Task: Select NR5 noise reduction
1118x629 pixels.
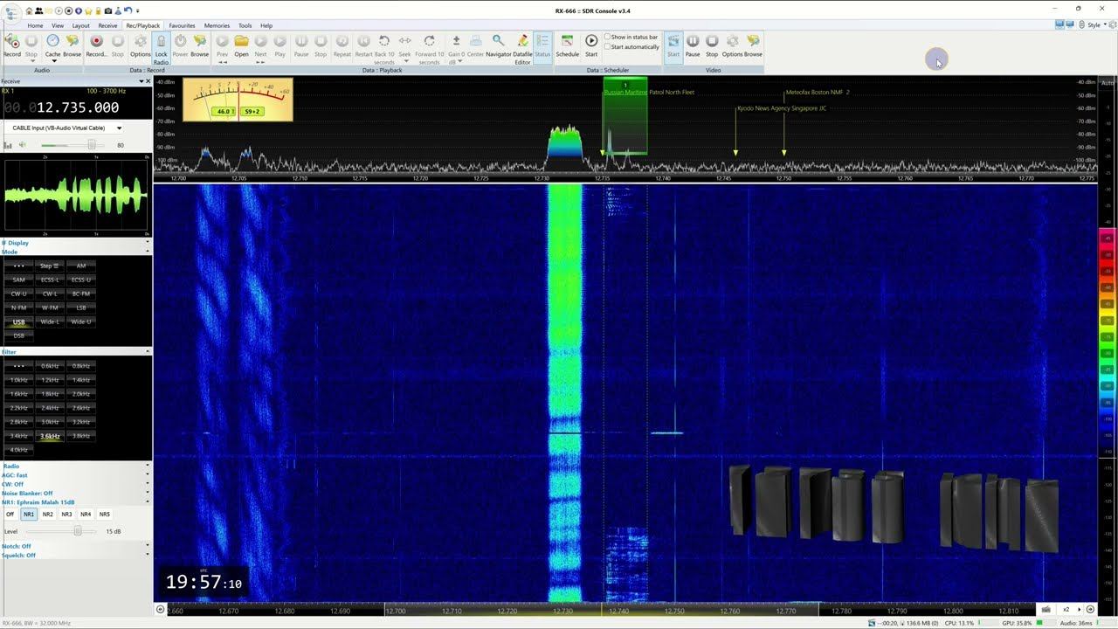Action: (x=105, y=515)
